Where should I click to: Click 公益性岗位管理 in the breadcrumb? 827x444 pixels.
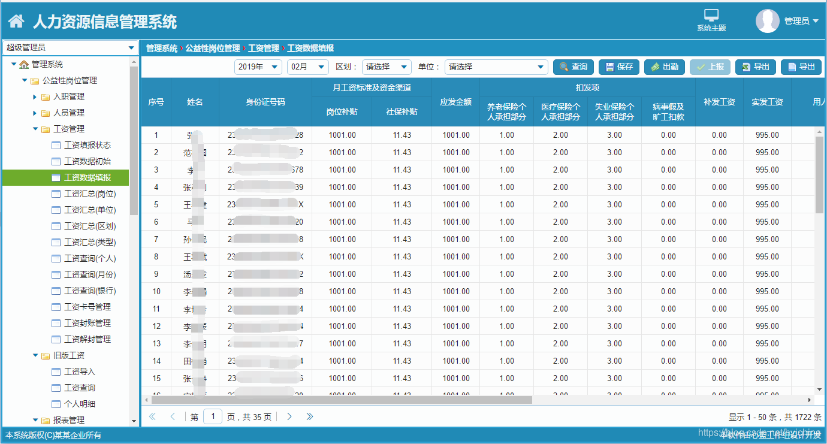point(213,48)
